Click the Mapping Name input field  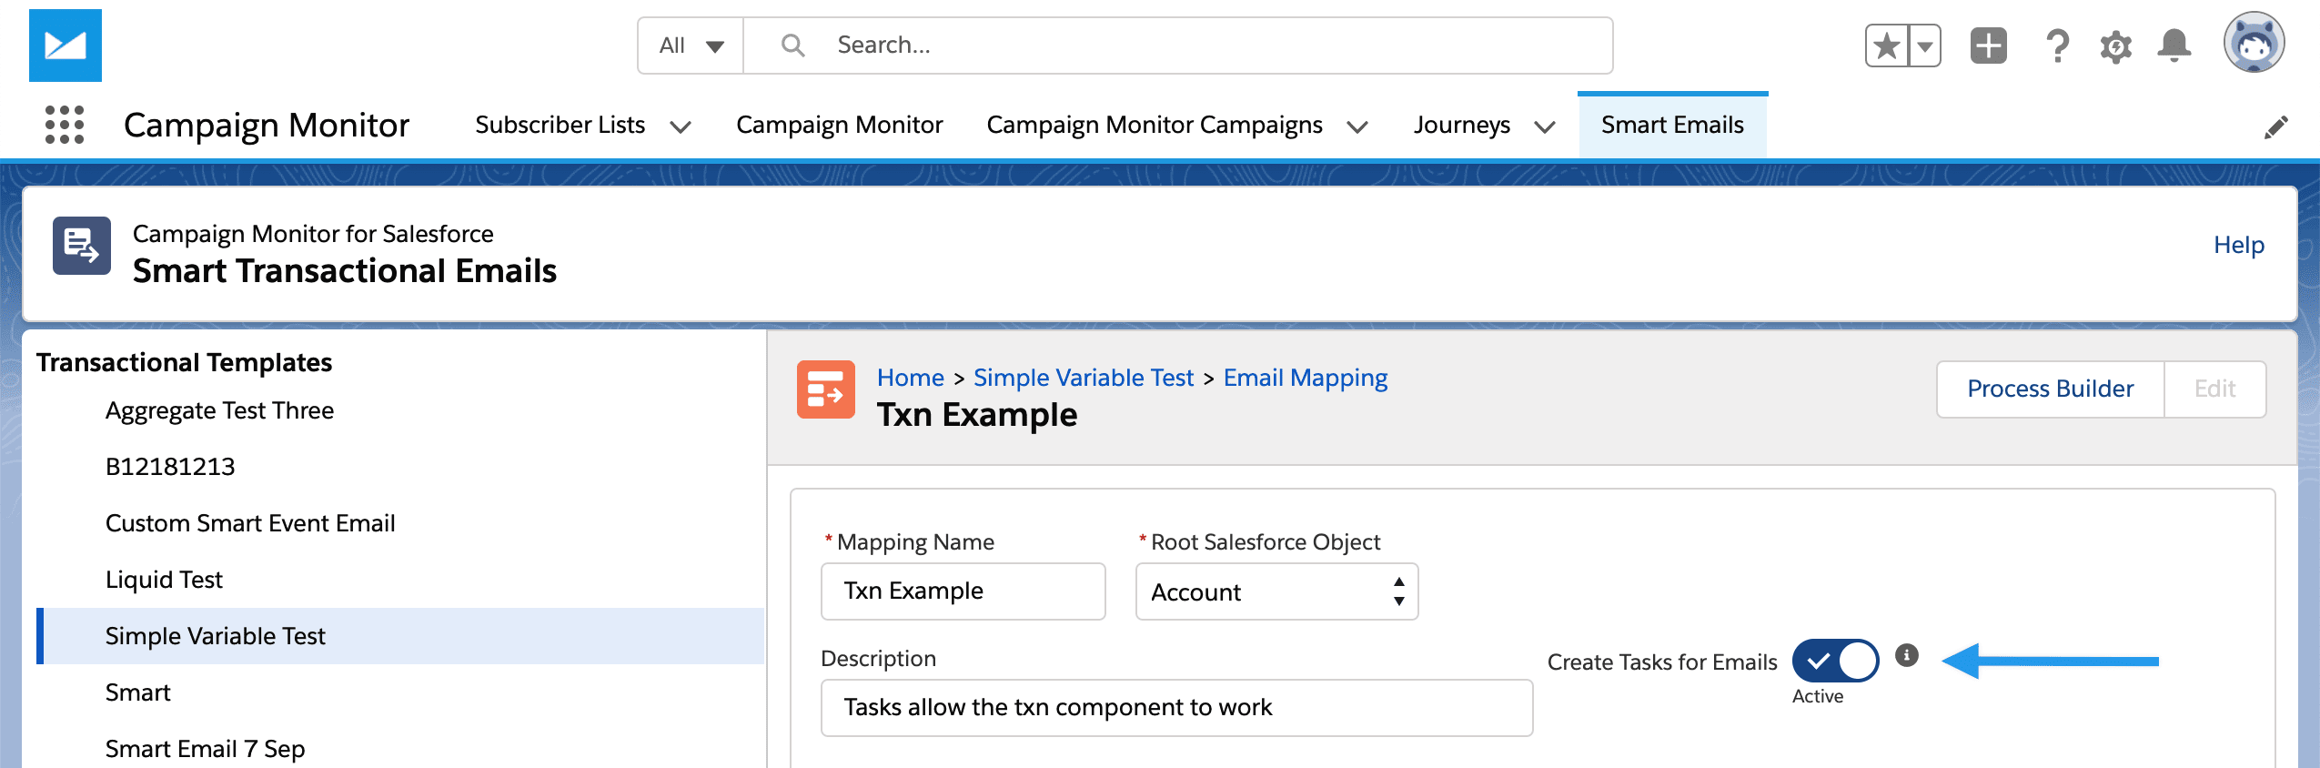tap(963, 591)
